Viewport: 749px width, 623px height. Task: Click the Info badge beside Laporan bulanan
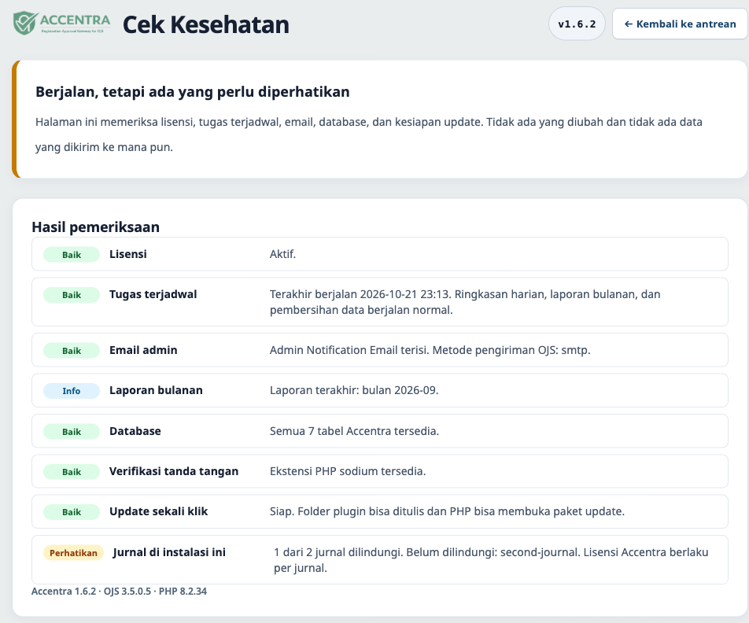point(72,391)
